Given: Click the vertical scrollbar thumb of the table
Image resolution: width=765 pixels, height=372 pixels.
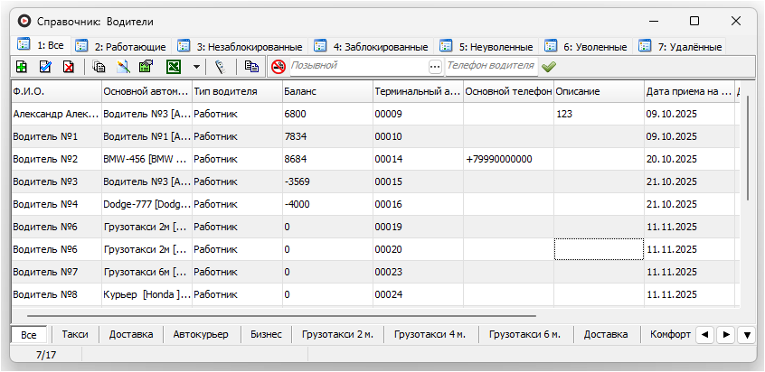Looking at the screenshot, I should pos(749,148).
